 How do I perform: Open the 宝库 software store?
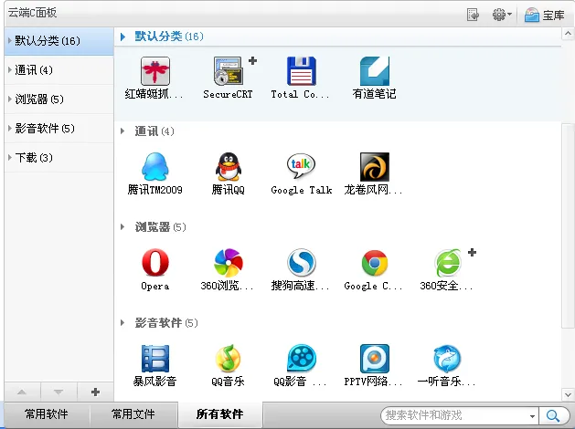click(x=544, y=15)
